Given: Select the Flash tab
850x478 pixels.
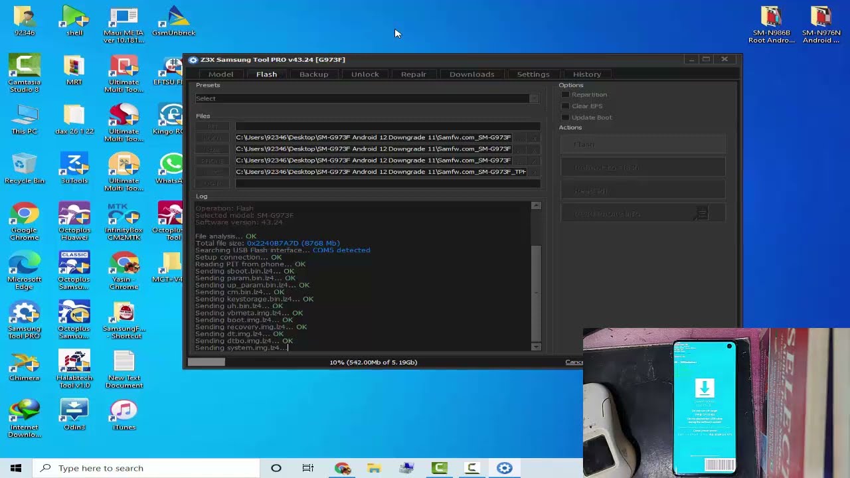Looking at the screenshot, I should [266, 74].
